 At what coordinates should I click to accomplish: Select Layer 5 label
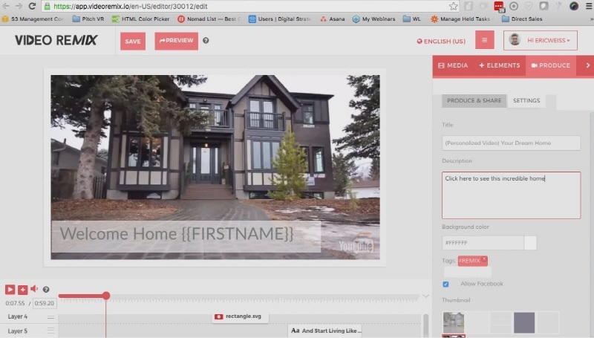tap(17, 331)
